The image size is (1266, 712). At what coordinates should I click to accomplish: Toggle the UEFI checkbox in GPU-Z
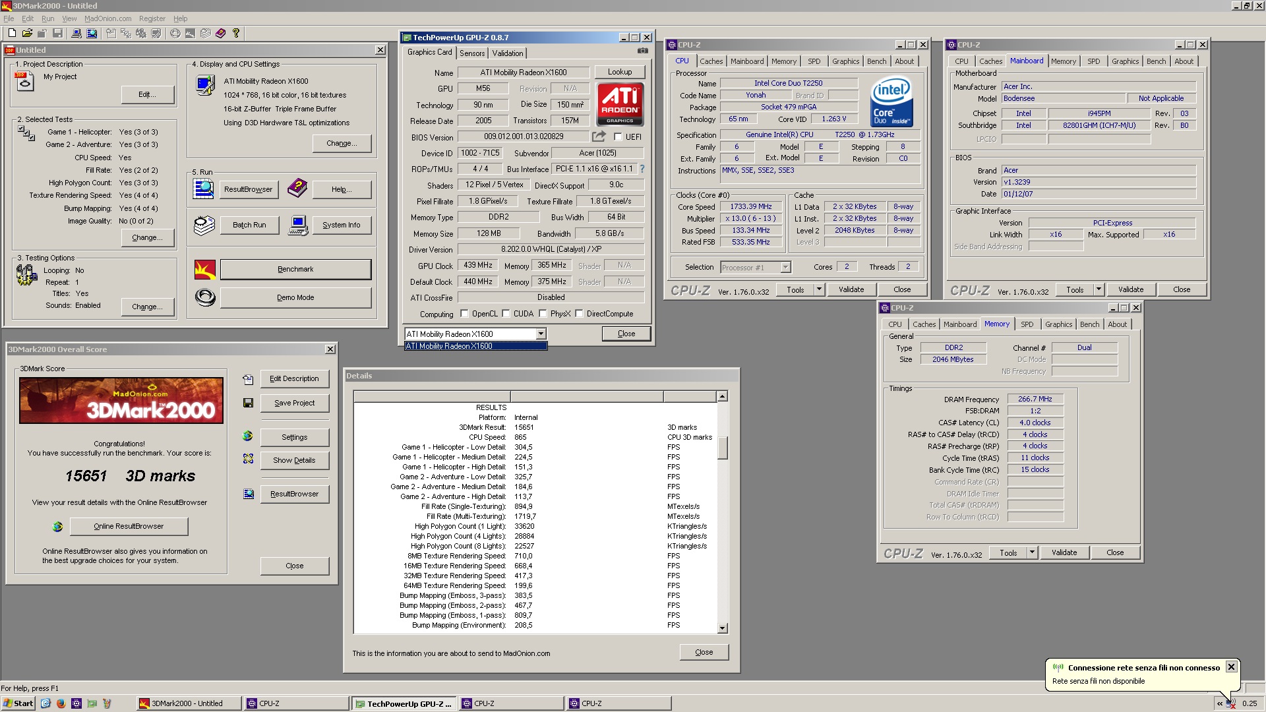pyautogui.click(x=618, y=137)
